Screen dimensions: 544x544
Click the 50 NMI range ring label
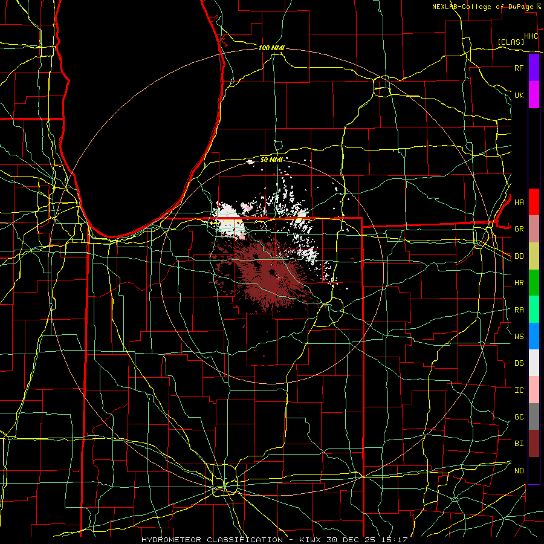pos(271,160)
